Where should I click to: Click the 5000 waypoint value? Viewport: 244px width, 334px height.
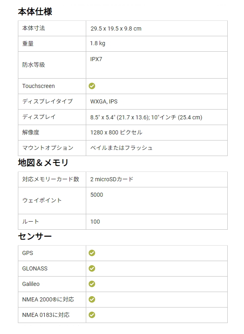click(96, 195)
